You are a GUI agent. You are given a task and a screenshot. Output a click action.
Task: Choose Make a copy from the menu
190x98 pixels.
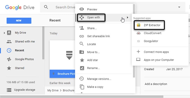click(95, 87)
